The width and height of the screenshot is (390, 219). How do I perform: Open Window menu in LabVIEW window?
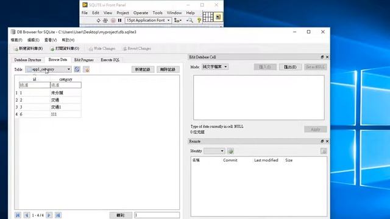click(174, 13)
